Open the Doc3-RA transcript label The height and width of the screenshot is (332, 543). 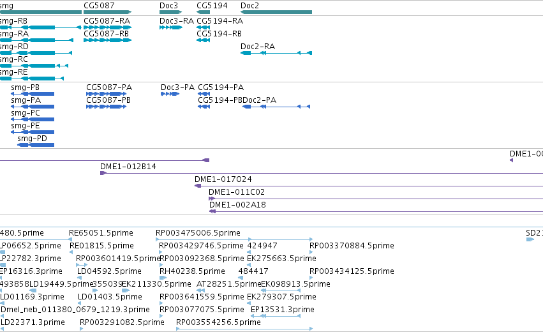tap(177, 21)
